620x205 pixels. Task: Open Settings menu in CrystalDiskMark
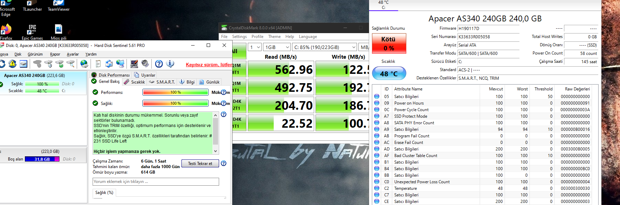click(239, 37)
